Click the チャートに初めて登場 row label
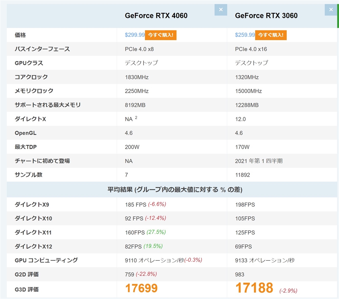 tap(42, 161)
